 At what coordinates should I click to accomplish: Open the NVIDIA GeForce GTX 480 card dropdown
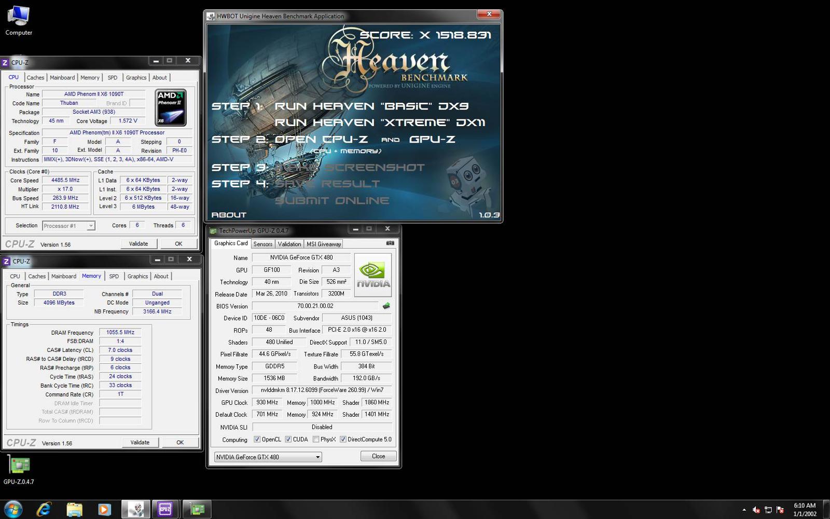(x=268, y=457)
